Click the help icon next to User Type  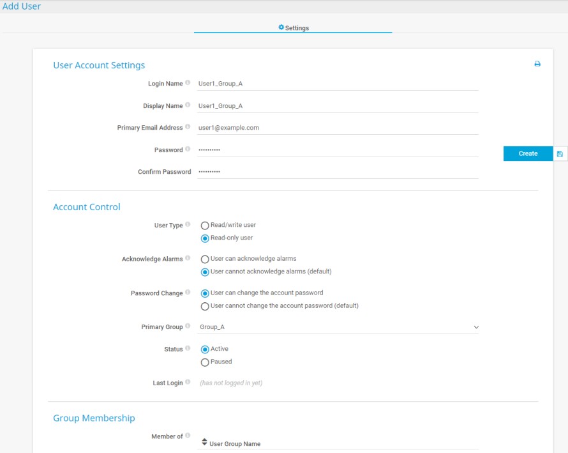(188, 225)
